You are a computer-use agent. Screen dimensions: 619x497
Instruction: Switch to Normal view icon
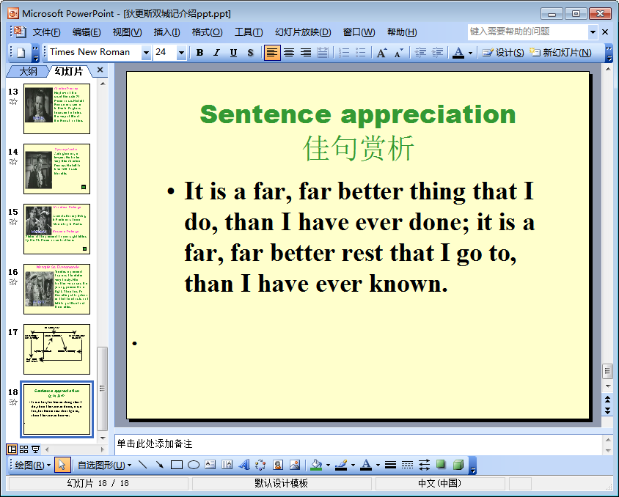pos(12,449)
